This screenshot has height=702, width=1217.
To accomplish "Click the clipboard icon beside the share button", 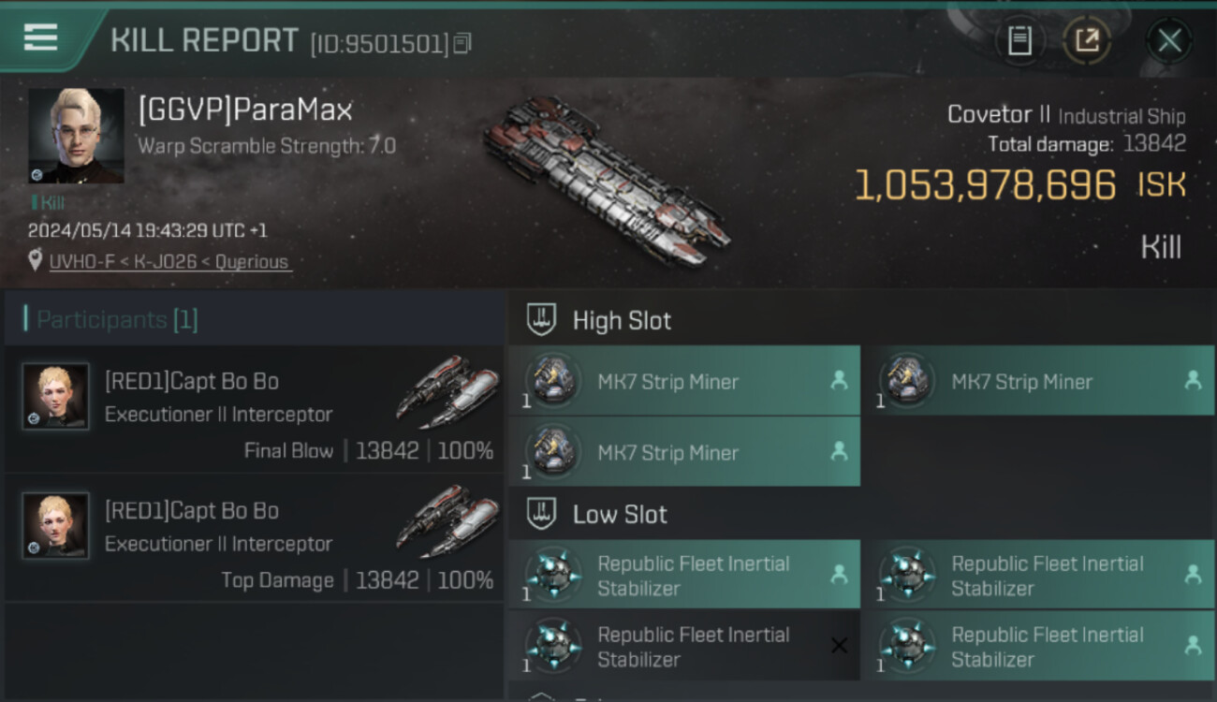I will (1019, 40).
